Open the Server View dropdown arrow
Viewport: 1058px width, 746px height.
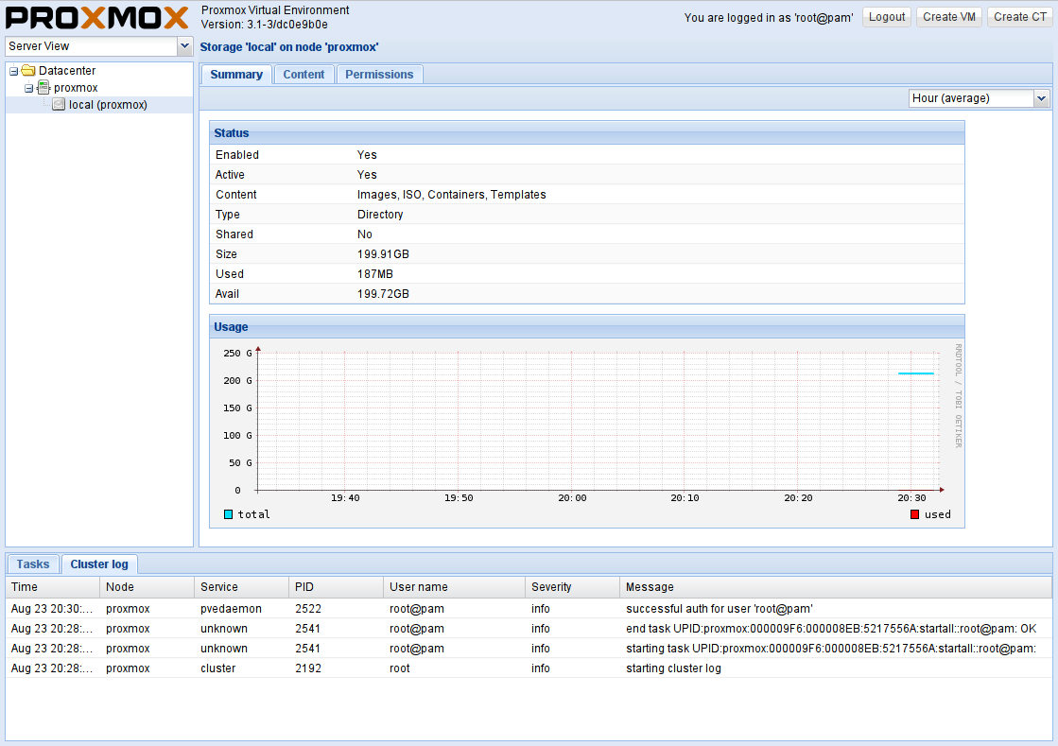point(184,46)
